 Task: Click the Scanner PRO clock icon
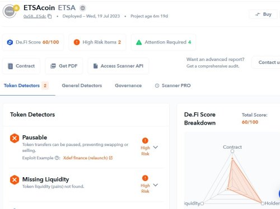pyautogui.click(x=157, y=85)
